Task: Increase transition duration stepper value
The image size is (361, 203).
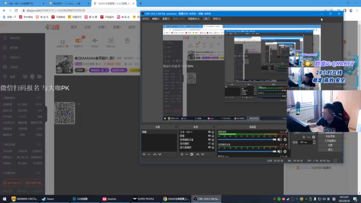Action: click(x=314, y=141)
